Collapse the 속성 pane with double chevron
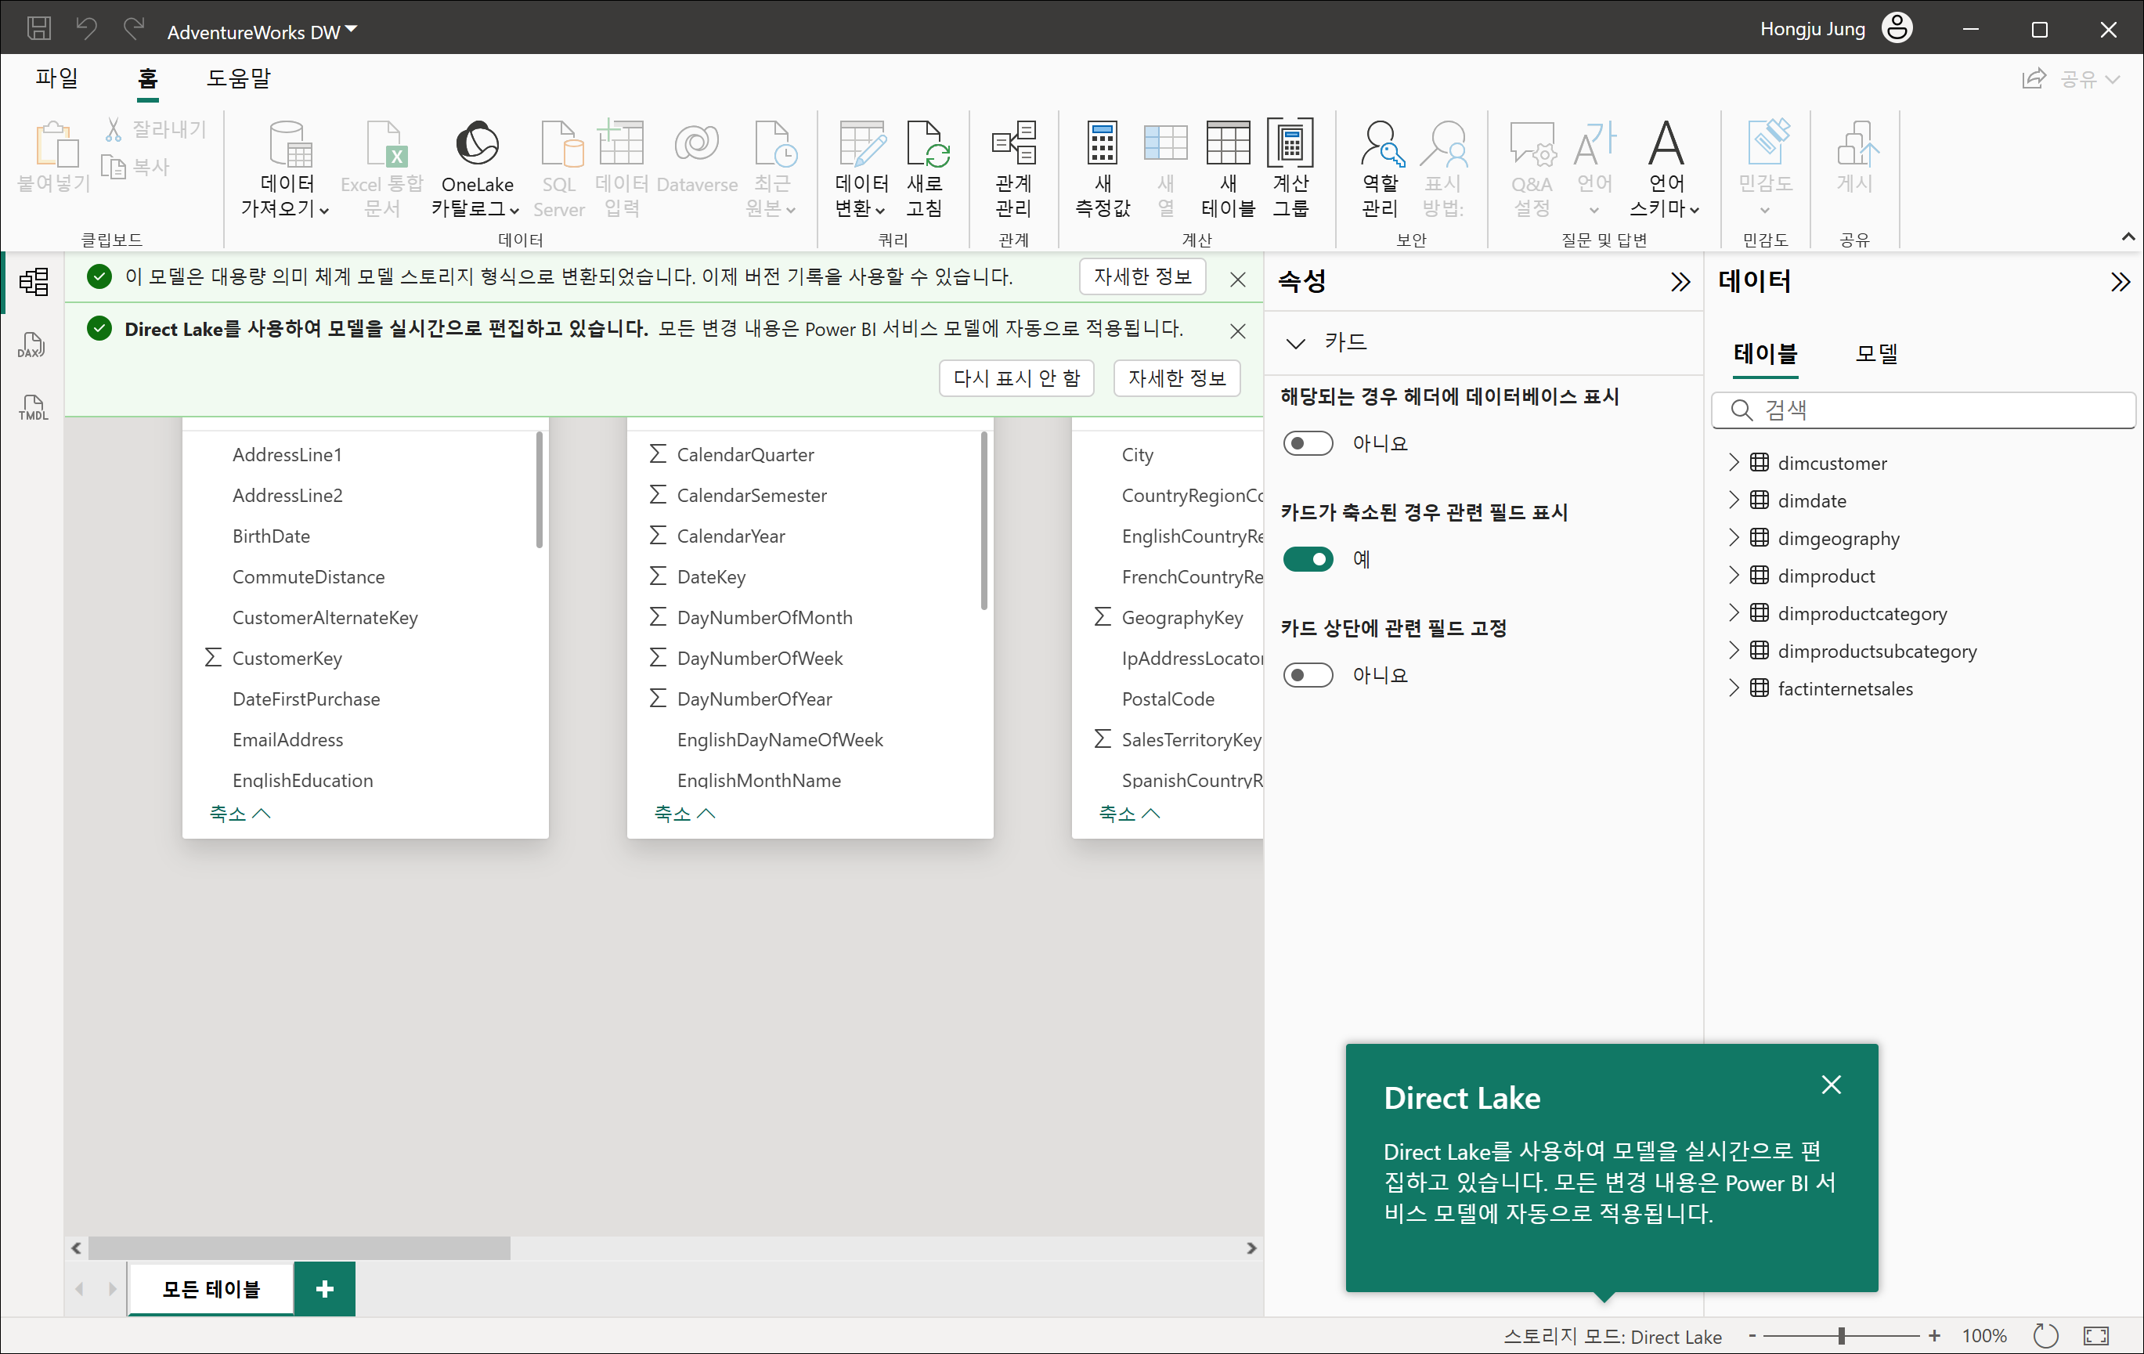The height and width of the screenshot is (1354, 2144). coord(1680,282)
